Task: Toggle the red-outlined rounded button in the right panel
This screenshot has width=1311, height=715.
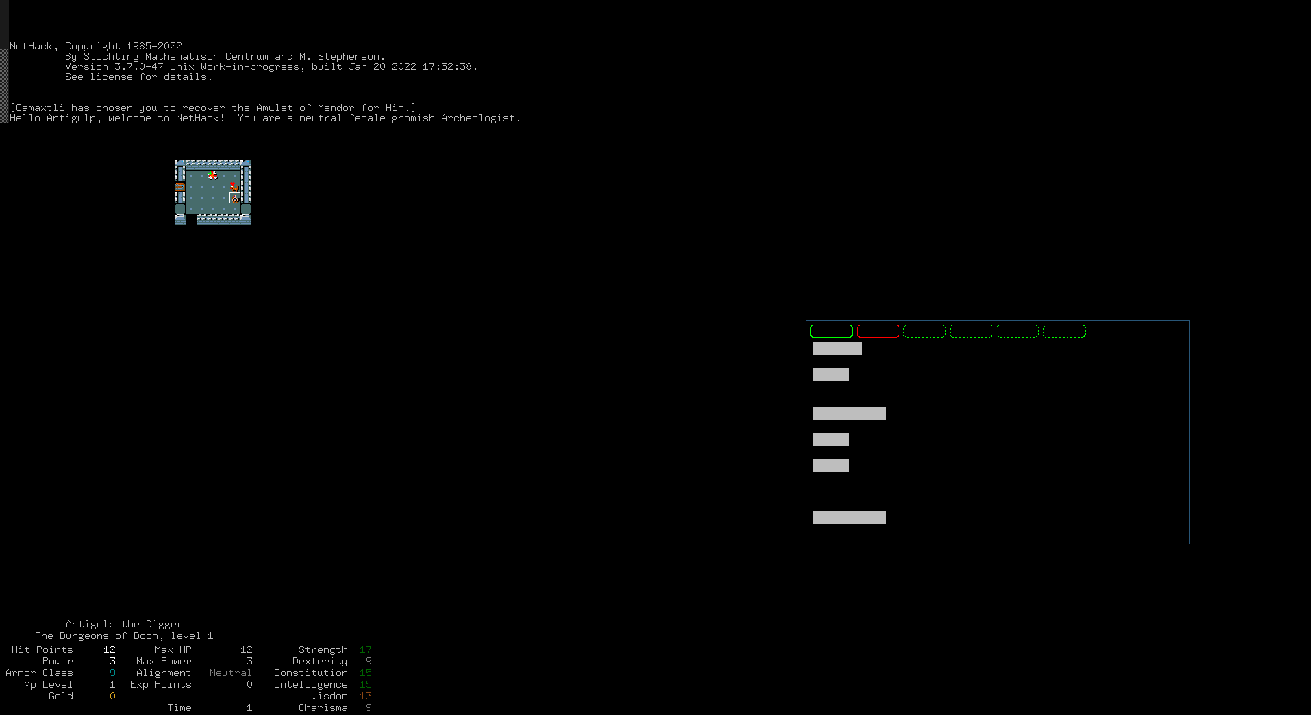Action: coord(878,331)
